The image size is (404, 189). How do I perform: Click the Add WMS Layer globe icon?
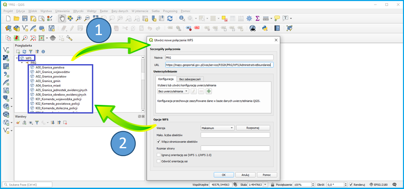[6, 106]
